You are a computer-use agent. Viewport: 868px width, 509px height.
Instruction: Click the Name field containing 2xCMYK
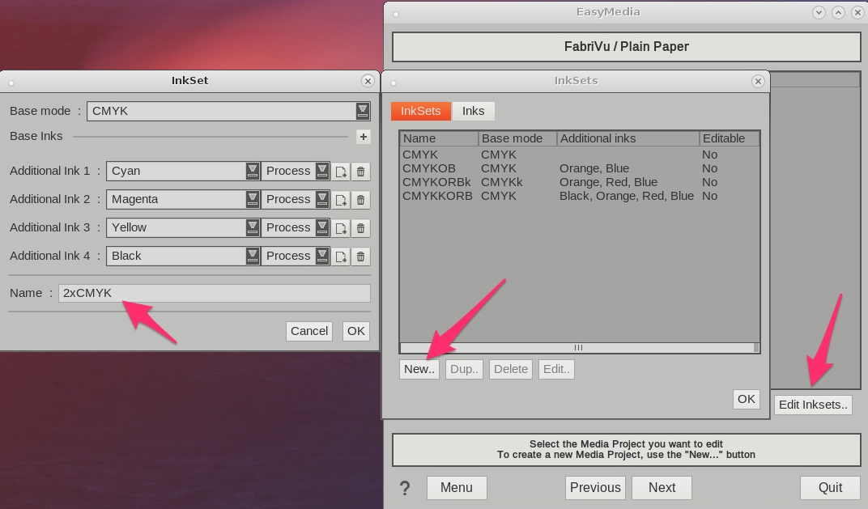point(214,293)
